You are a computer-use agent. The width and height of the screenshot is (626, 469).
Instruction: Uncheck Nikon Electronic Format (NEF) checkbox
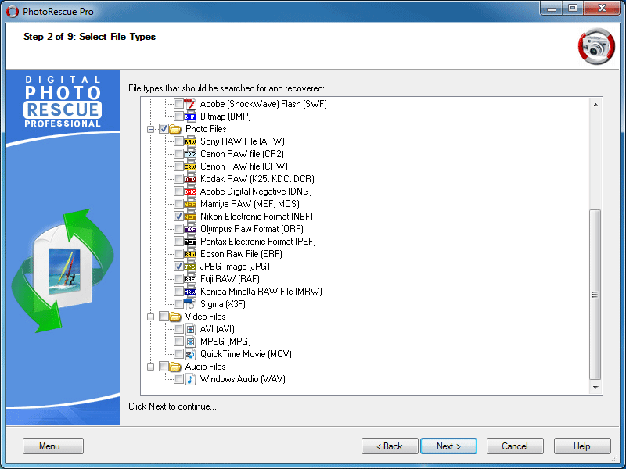[x=178, y=217]
